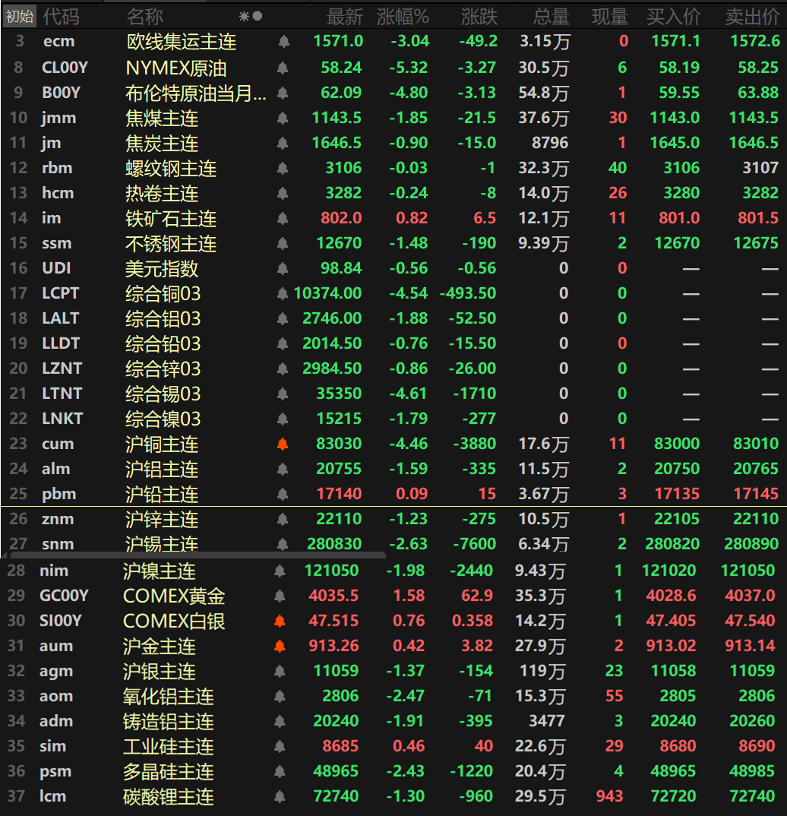Toggle the alert bell for 美元指数
The height and width of the screenshot is (816, 787).
coord(283,269)
